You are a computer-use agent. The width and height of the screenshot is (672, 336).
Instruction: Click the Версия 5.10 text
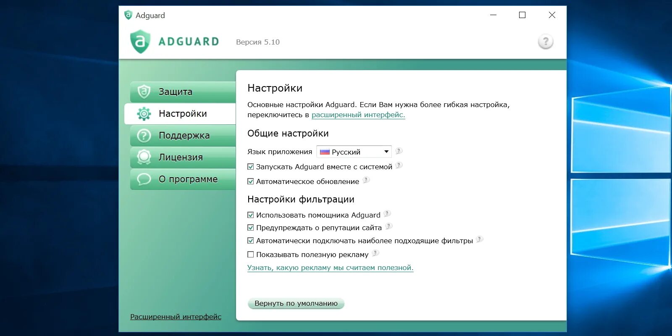click(x=258, y=42)
